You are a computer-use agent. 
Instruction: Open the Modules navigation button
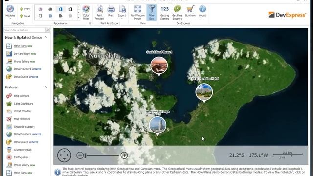[x=10, y=12]
